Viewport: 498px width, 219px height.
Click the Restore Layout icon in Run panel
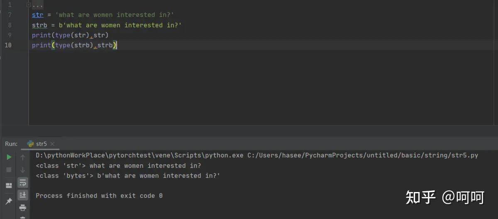point(9,185)
